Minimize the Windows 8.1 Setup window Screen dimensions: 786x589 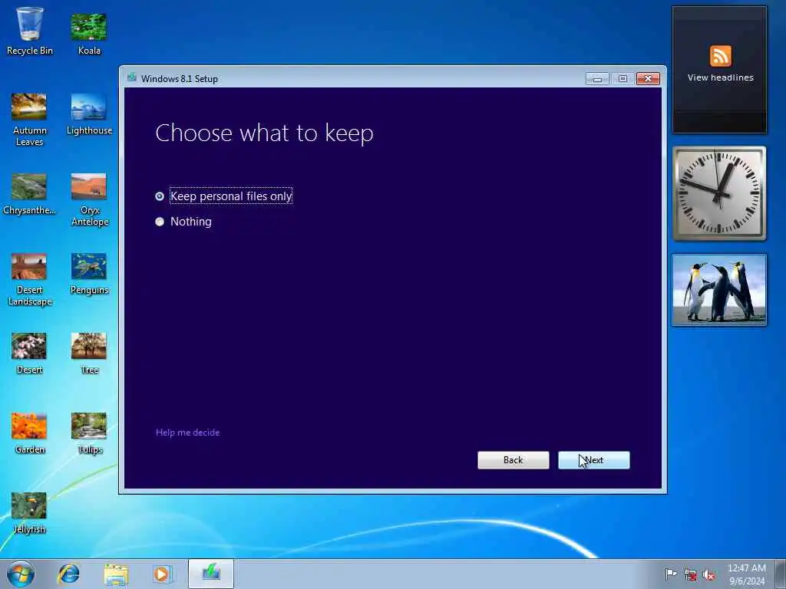597,79
